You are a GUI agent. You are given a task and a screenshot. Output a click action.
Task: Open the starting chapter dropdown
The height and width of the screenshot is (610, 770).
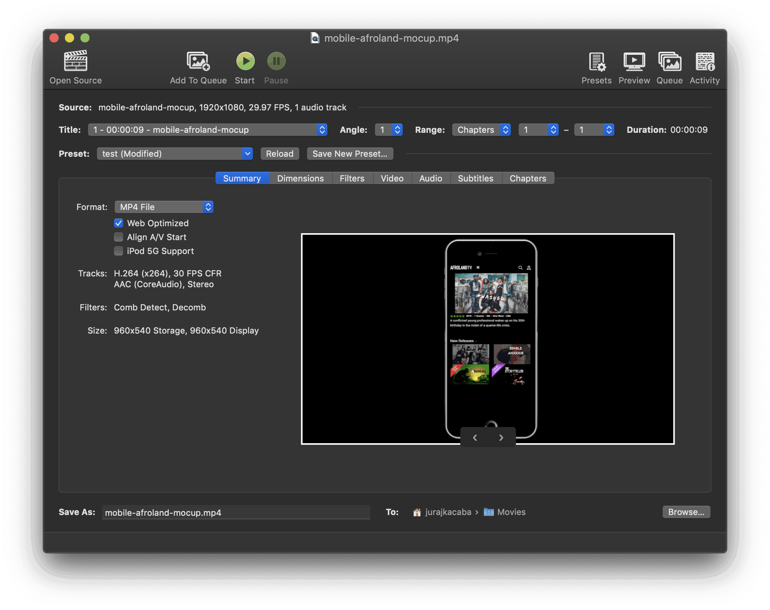(539, 130)
